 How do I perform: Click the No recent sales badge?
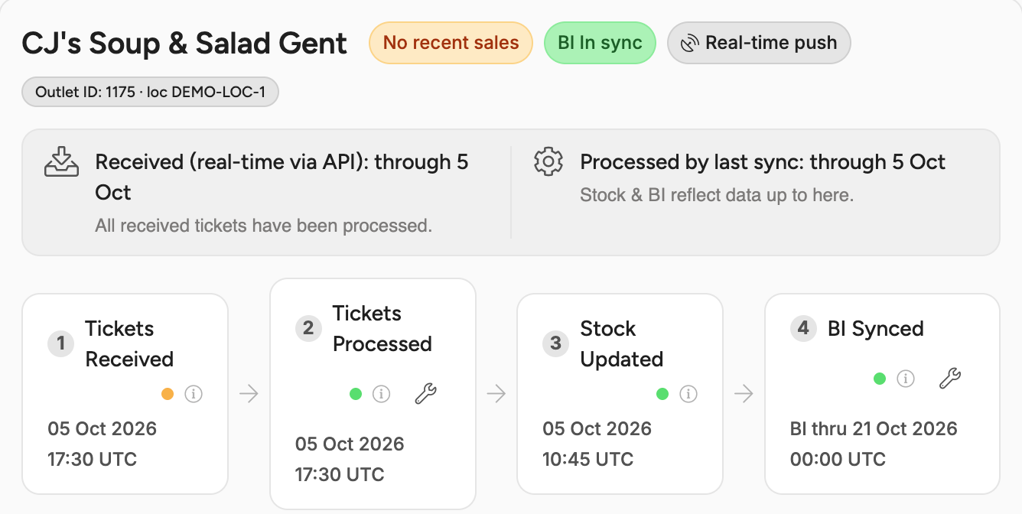click(451, 43)
